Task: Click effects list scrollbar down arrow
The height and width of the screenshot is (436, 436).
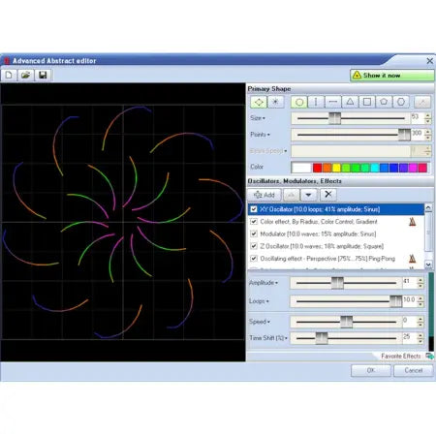Action: tap(428, 265)
